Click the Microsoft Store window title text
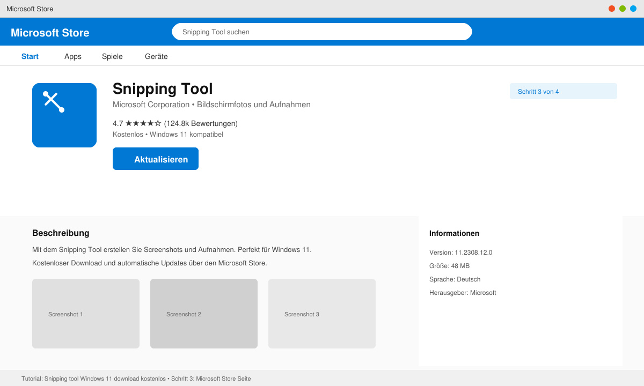 click(30, 9)
